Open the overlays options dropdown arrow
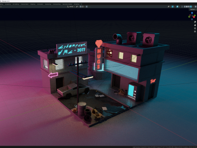Image resolution: width=197 pixels, height=148 pixels. coord(179,7)
